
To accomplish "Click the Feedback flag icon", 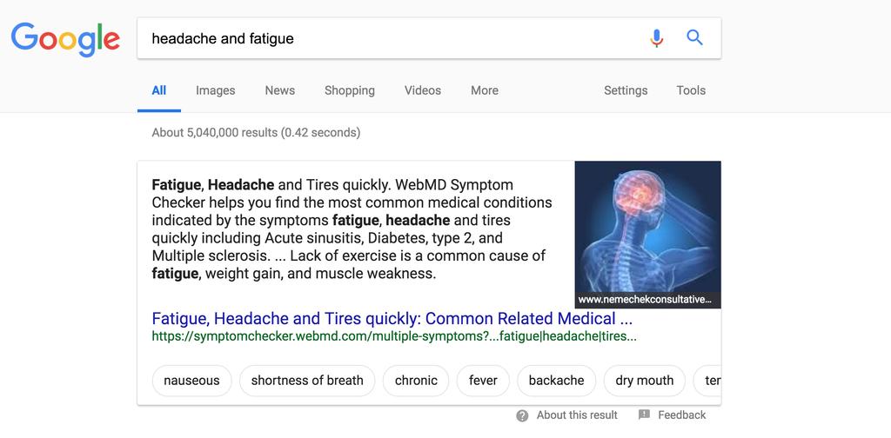I will point(644,415).
